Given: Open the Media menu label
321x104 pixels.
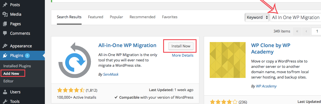Looking at the screenshot, I should [16, 14].
